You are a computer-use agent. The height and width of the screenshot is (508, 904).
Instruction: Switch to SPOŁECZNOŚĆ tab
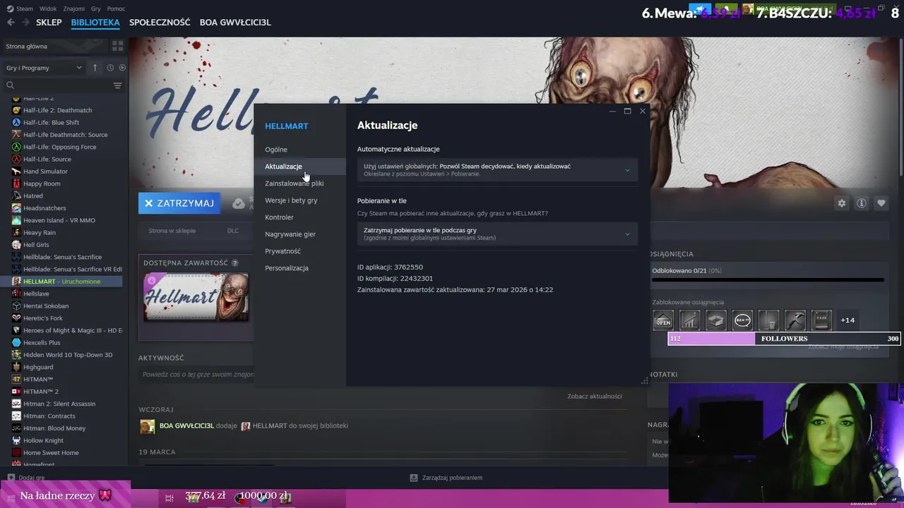click(x=160, y=23)
